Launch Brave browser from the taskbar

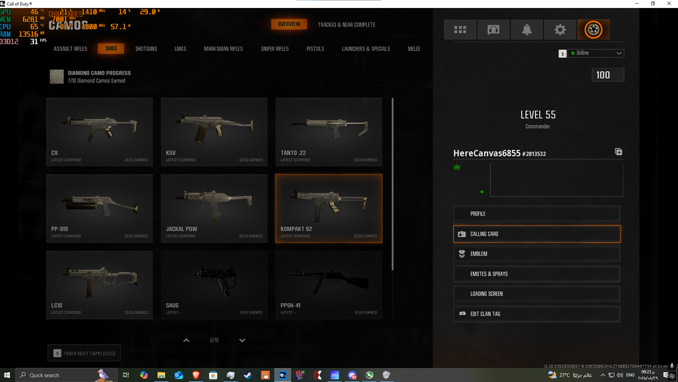(x=196, y=375)
